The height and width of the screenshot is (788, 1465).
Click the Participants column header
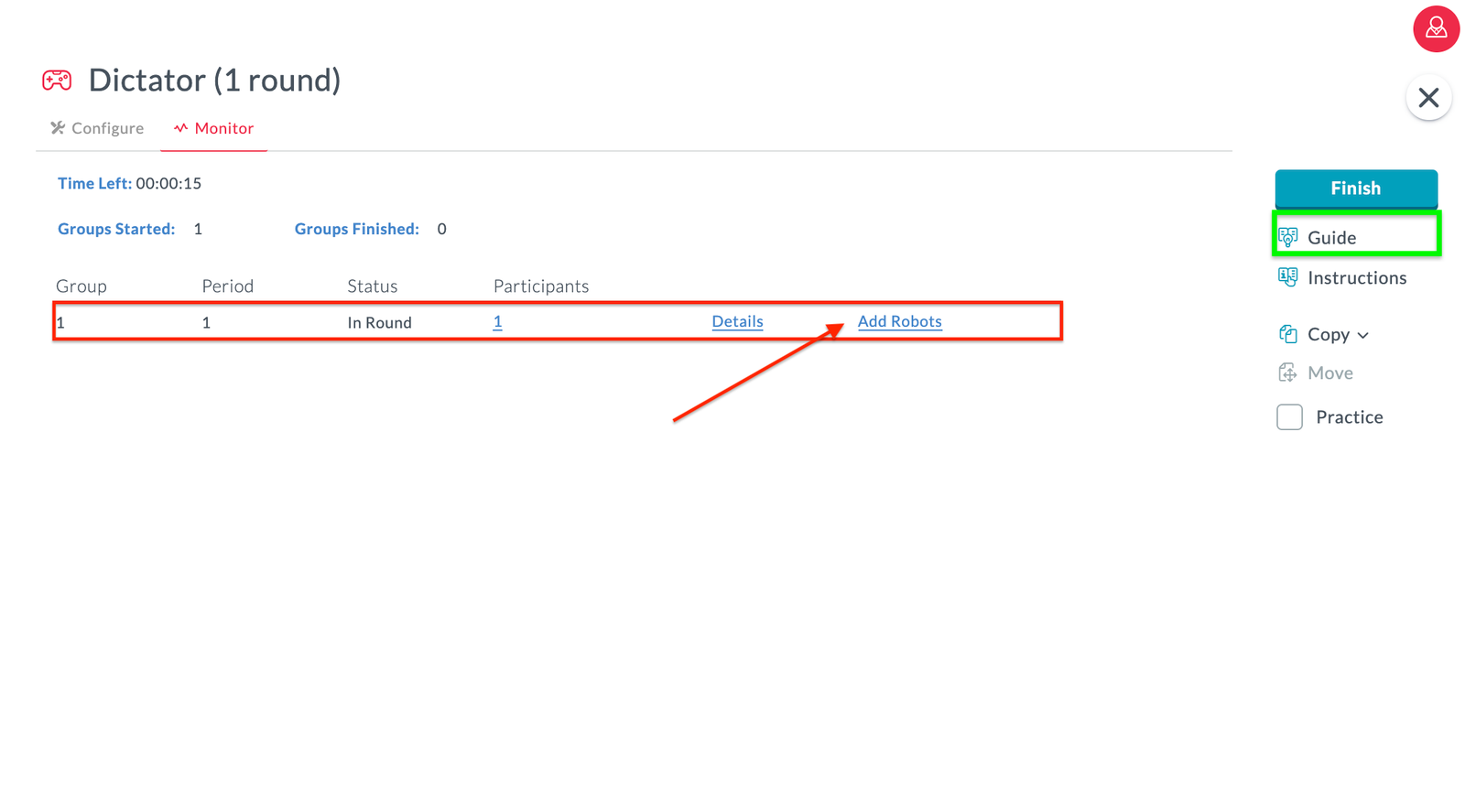pyautogui.click(x=541, y=286)
